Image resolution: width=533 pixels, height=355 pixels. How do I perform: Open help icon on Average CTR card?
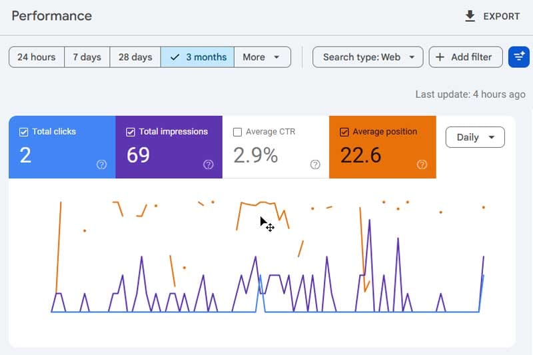click(x=315, y=165)
